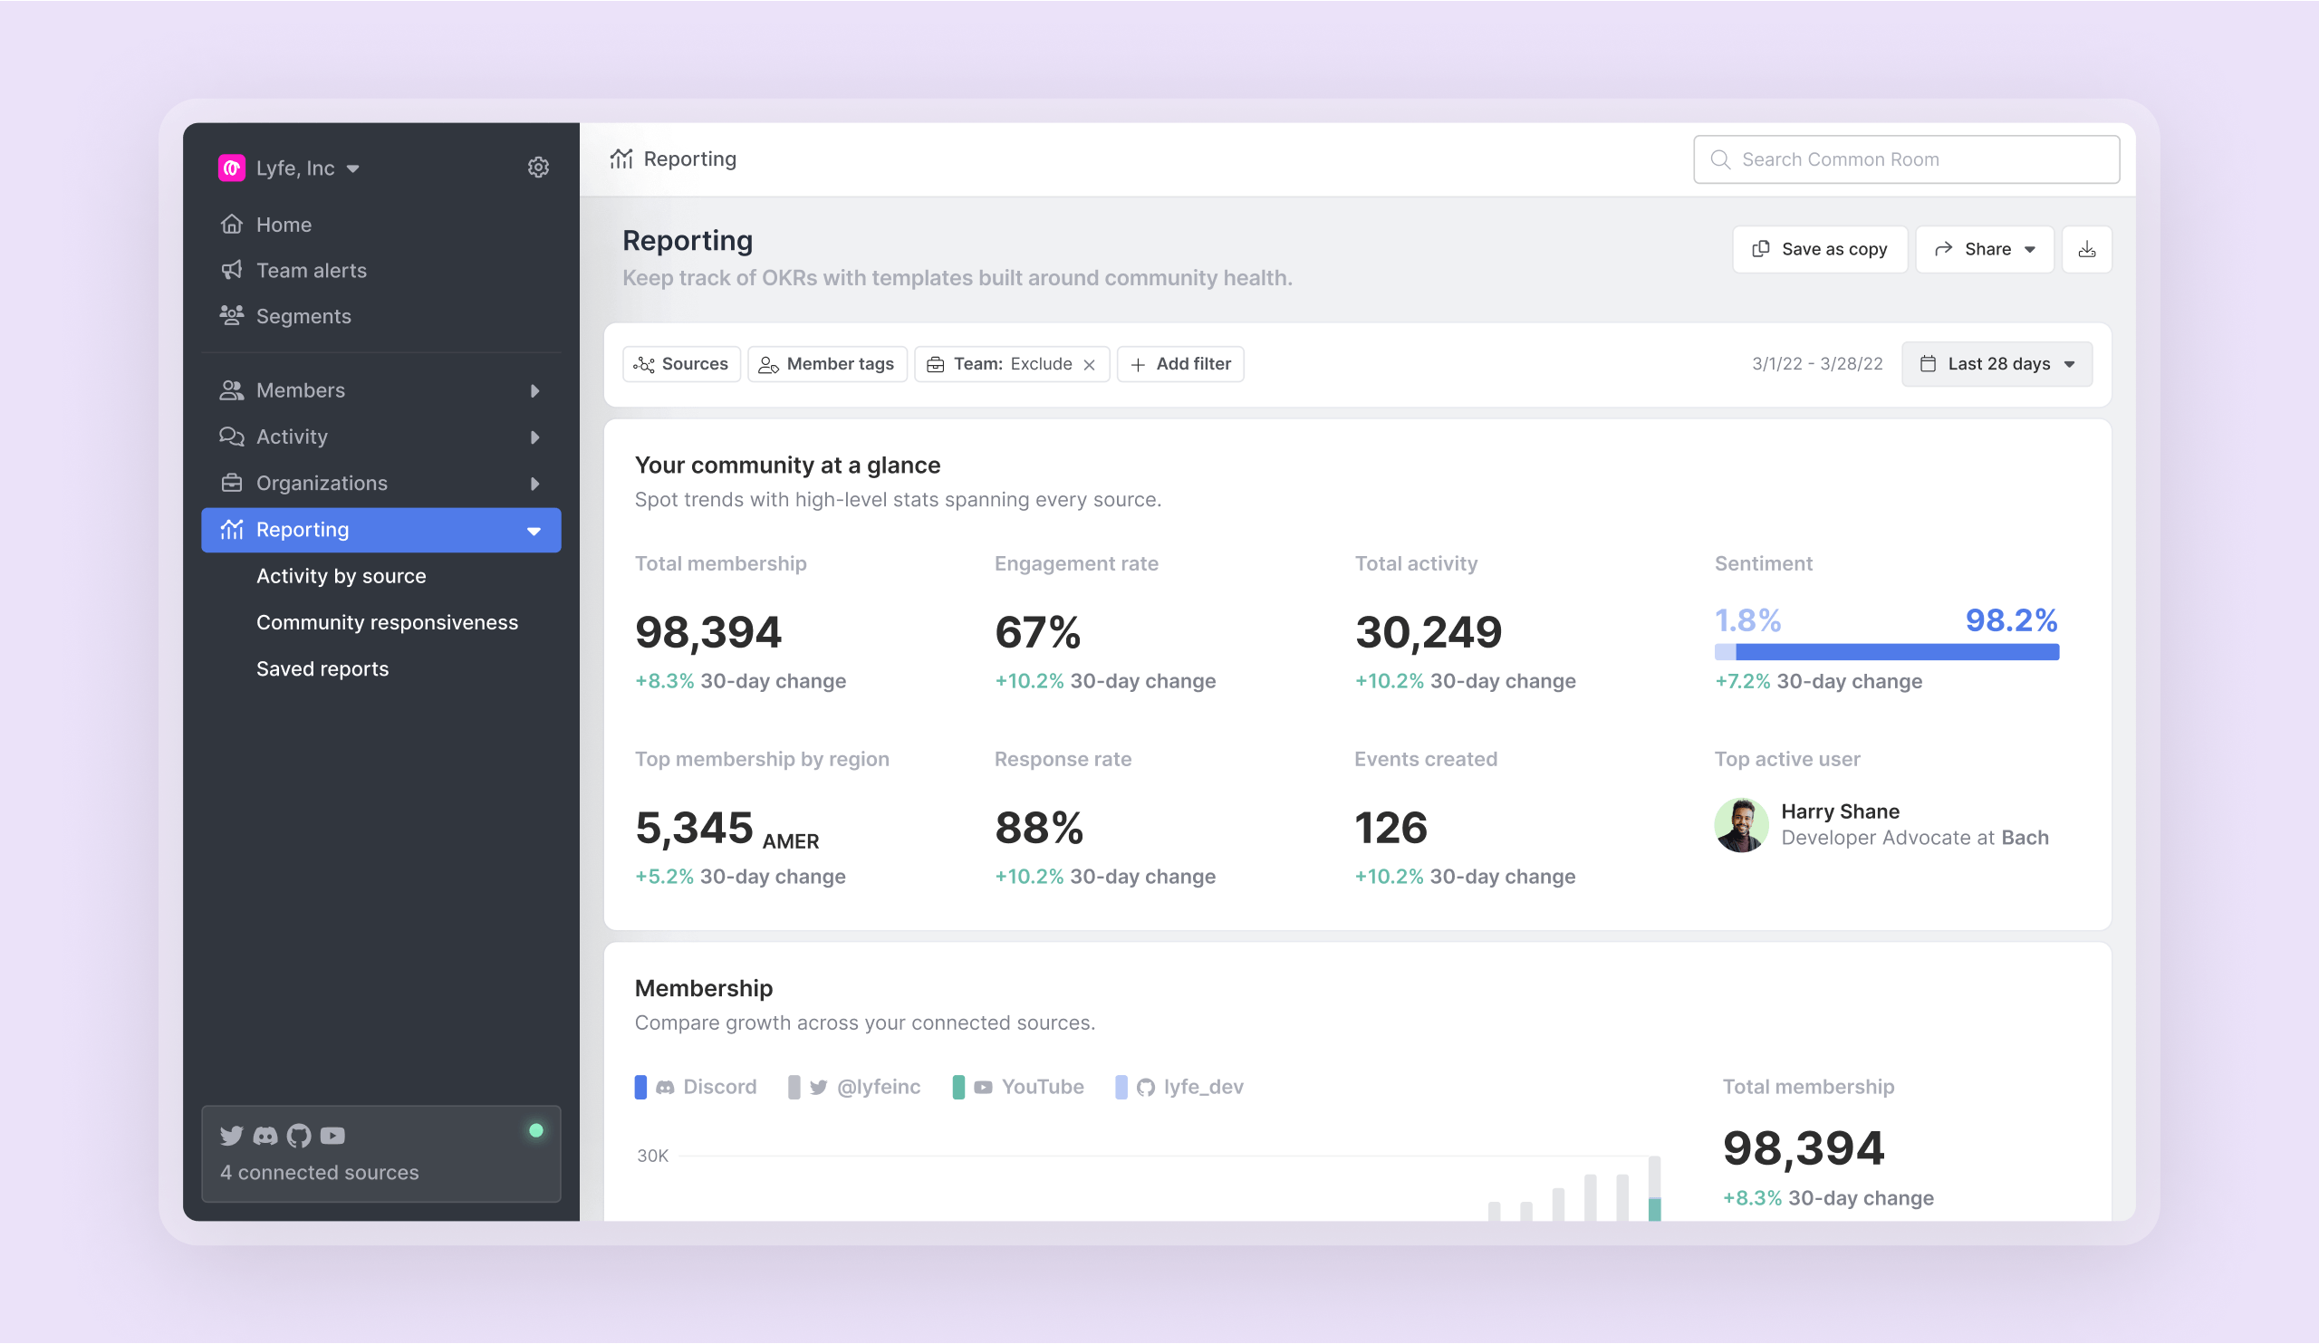Click the Sentiment percentage bar
Image resolution: width=2319 pixels, height=1344 pixels.
[1886, 652]
